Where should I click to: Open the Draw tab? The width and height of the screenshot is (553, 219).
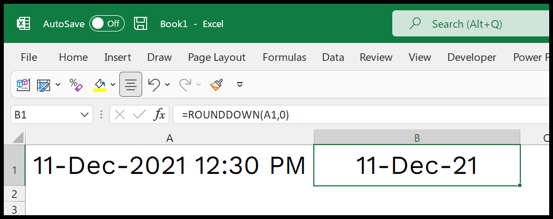pyautogui.click(x=160, y=57)
